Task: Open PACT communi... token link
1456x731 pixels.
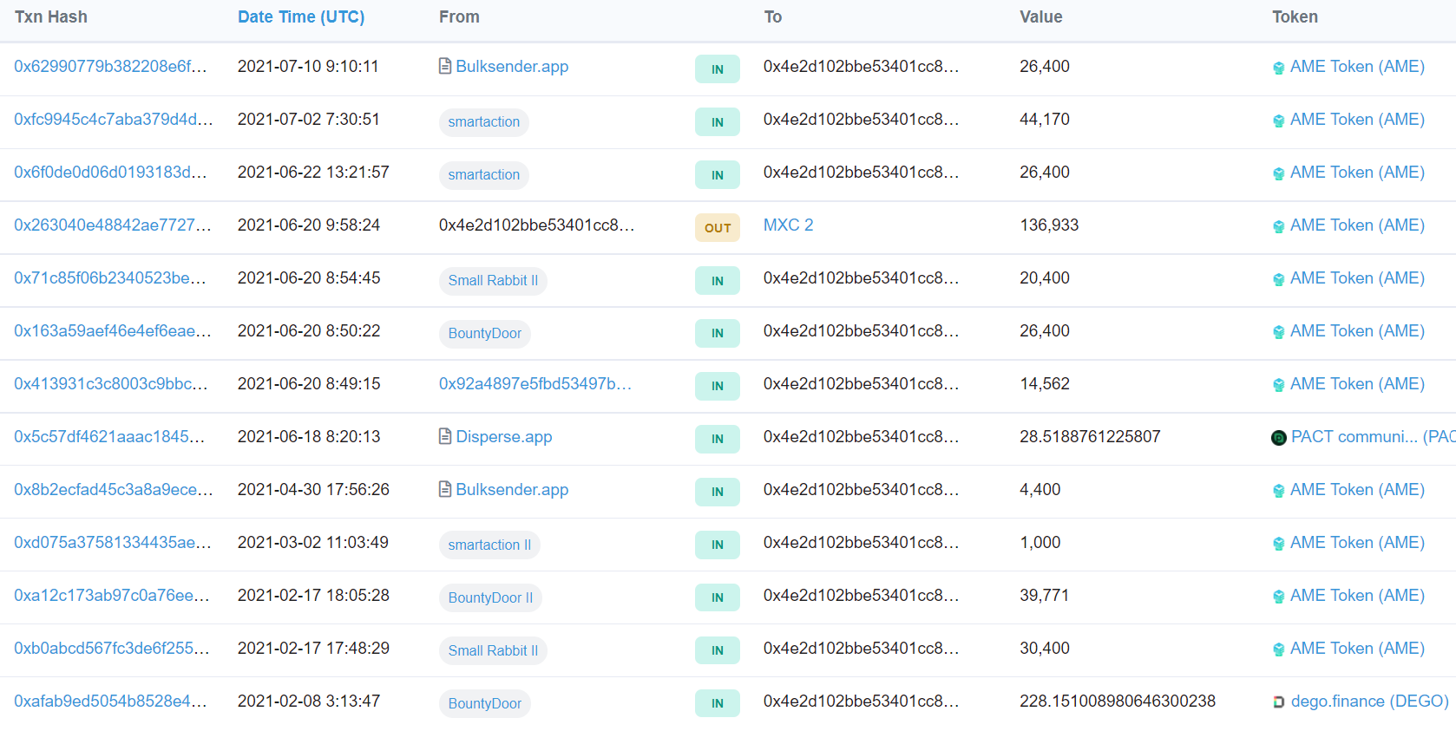Action: (x=1373, y=436)
